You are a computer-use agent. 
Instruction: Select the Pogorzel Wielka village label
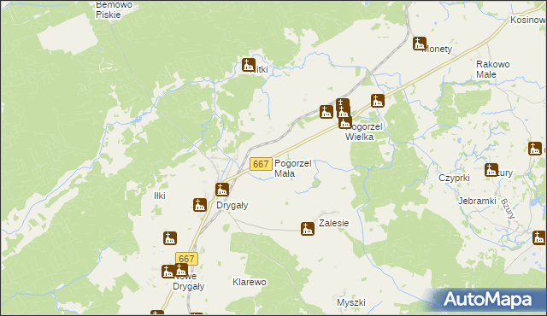click(364, 132)
